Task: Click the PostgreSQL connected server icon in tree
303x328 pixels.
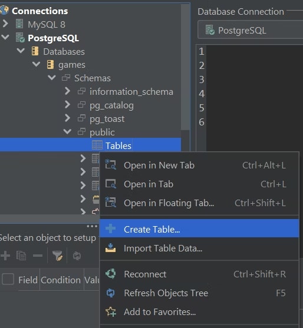Action: click(x=20, y=38)
